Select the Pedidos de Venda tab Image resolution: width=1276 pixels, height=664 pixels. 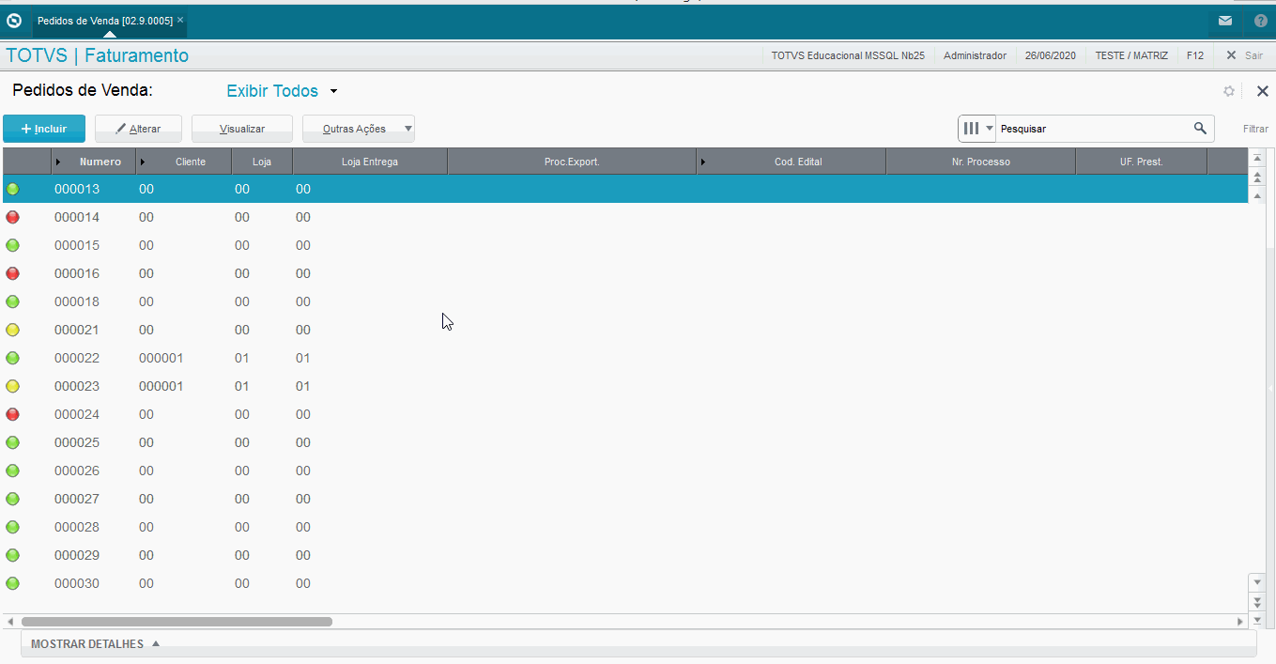pos(104,20)
